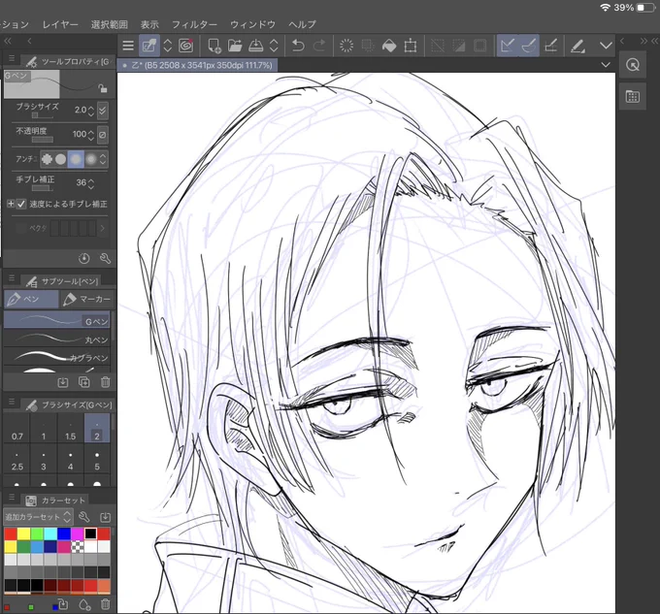Open ウィンドウ menu
The width and height of the screenshot is (660, 614).
(252, 24)
